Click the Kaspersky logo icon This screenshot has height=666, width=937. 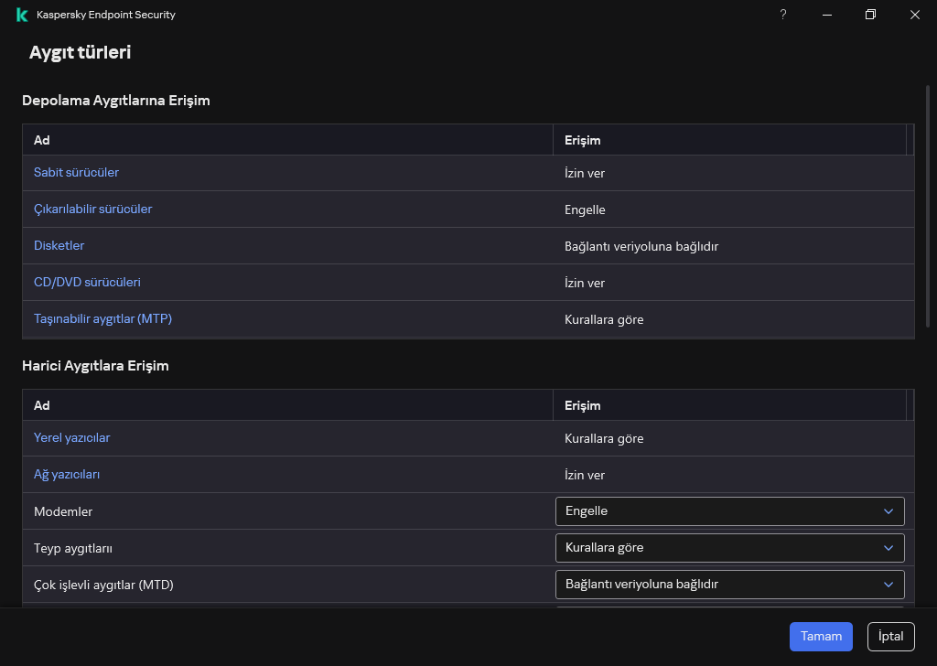pos(22,15)
